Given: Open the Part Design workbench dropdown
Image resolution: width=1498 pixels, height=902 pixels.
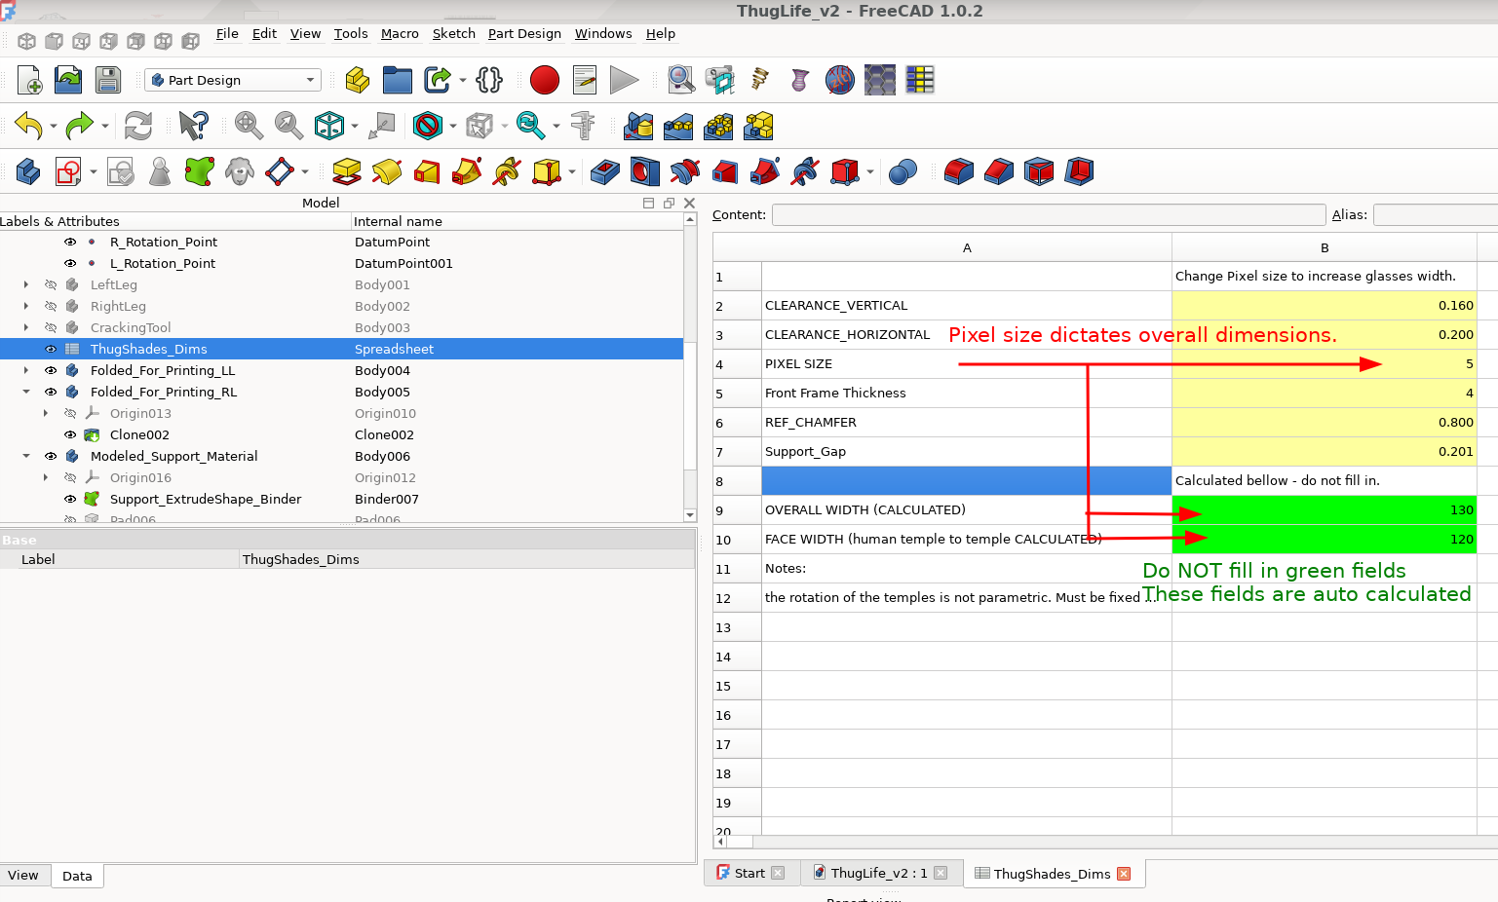Looking at the screenshot, I should pyautogui.click(x=232, y=80).
